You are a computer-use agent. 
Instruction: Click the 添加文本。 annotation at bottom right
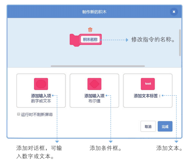click(x=169, y=148)
